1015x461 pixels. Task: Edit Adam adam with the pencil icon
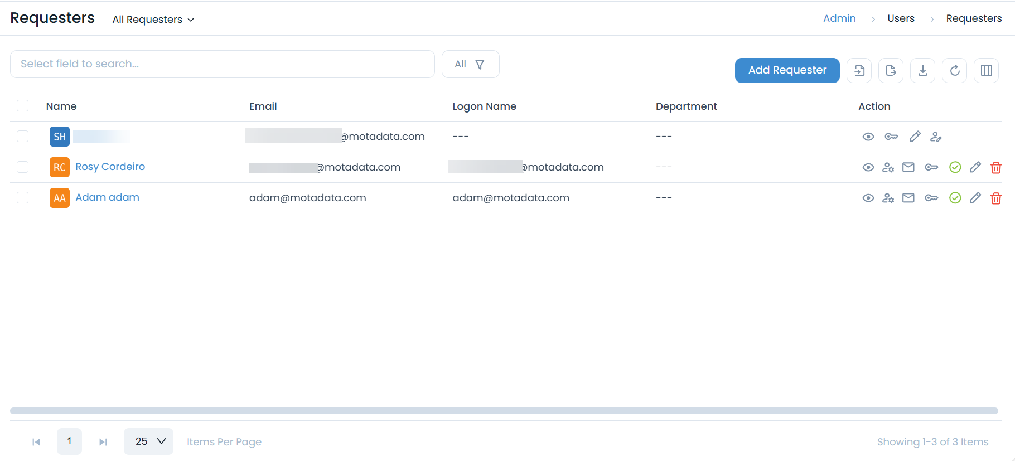[975, 198]
